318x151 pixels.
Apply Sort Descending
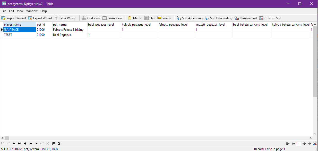point(219,18)
